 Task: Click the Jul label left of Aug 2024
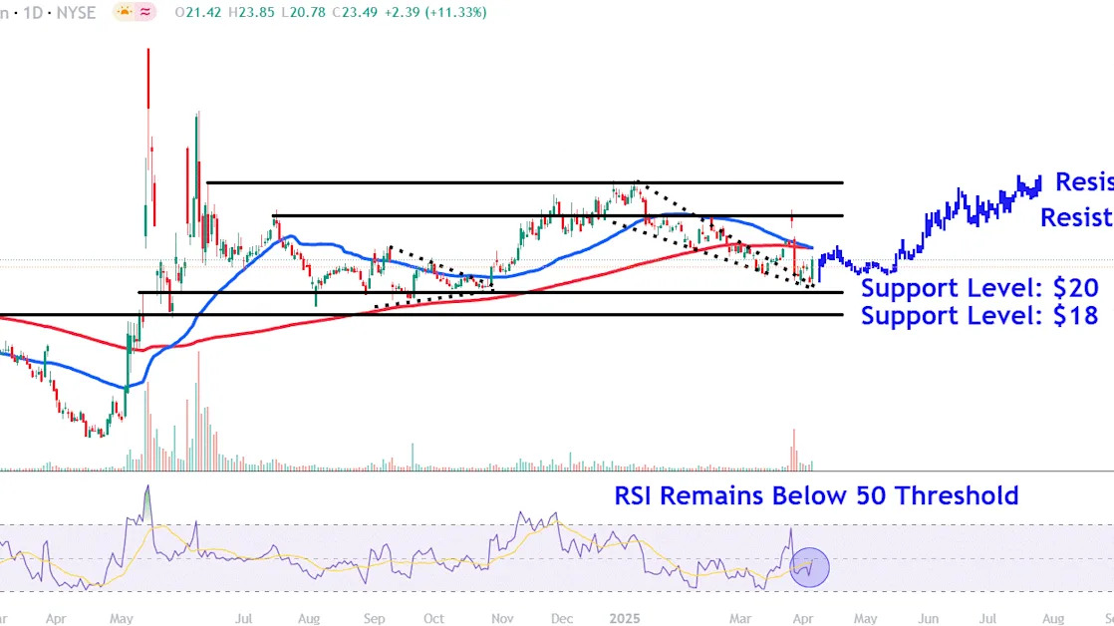click(244, 619)
